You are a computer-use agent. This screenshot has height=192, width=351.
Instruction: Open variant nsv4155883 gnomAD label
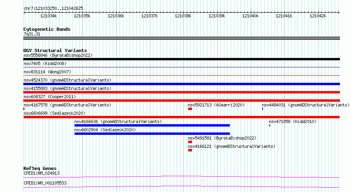[67, 88]
